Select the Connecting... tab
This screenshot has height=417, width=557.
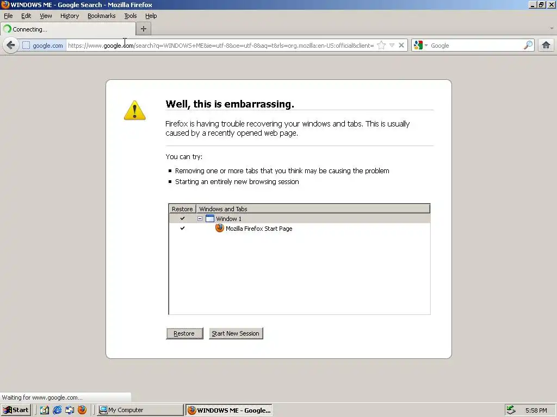68,29
